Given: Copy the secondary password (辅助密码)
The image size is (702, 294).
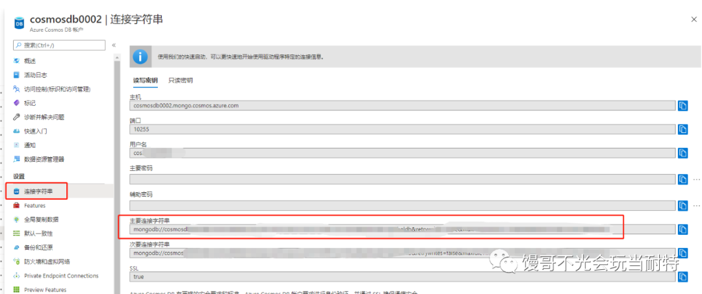Looking at the screenshot, I should [x=682, y=206].
